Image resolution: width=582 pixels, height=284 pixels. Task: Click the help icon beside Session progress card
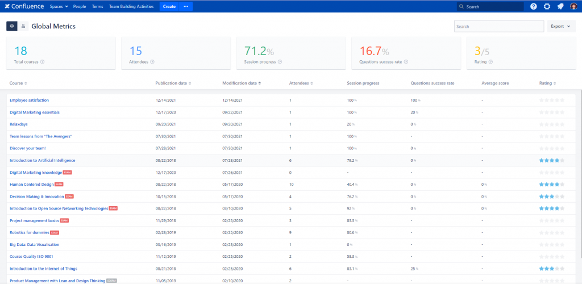point(280,62)
